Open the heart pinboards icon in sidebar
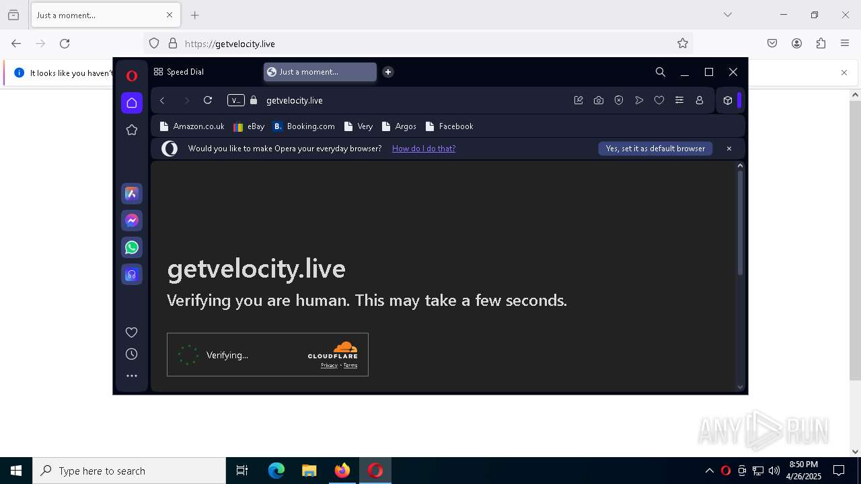The height and width of the screenshot is (484, 861). point(132,332)
